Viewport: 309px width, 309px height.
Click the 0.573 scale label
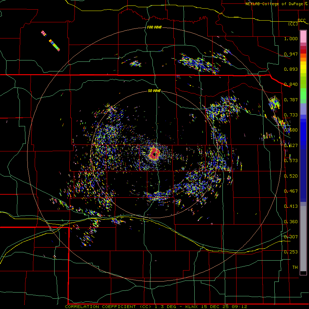(291, 161)
